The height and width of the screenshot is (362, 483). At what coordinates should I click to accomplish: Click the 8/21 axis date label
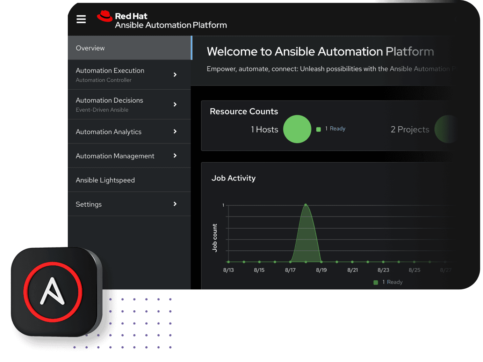[353, 270]
